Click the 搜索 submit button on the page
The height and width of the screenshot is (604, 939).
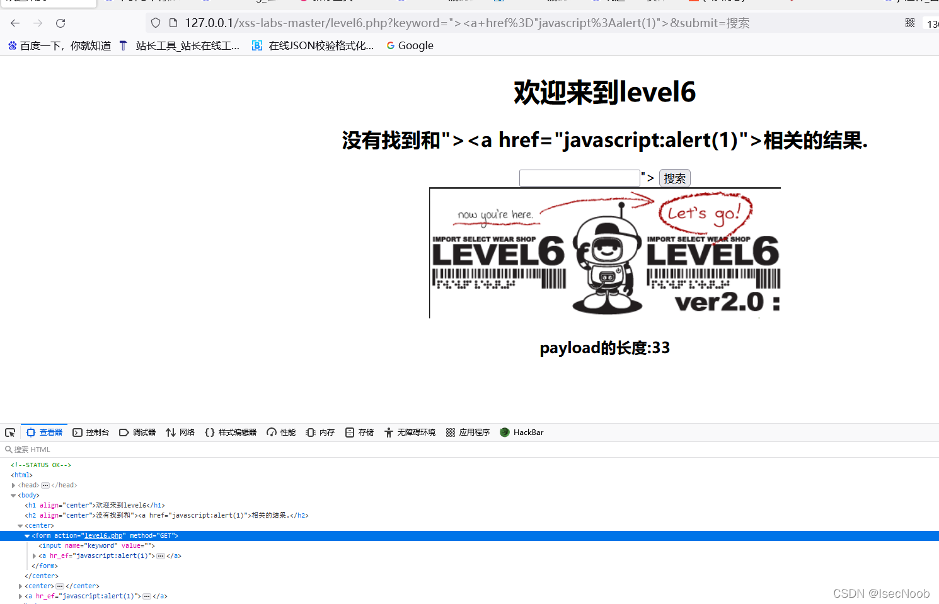click(674, 178)
